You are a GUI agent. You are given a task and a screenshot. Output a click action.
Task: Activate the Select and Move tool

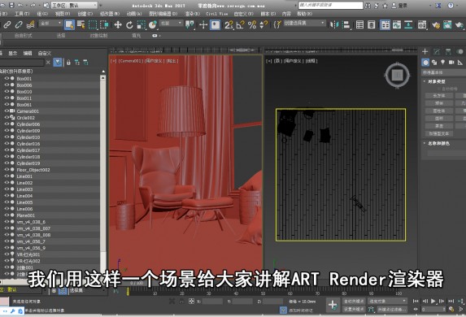tap(118, 24)
